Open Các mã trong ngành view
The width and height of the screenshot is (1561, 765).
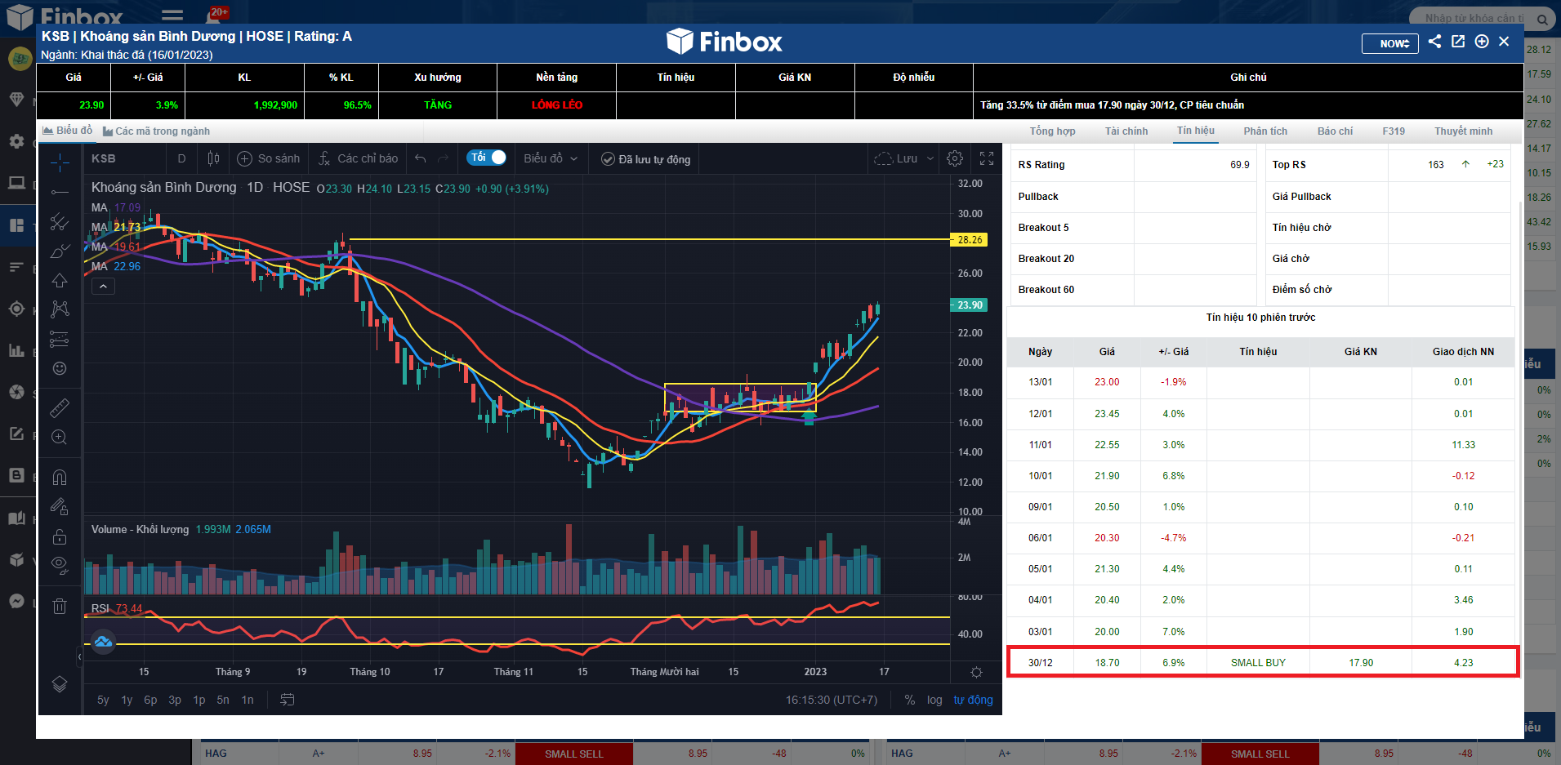coord(157,131)
